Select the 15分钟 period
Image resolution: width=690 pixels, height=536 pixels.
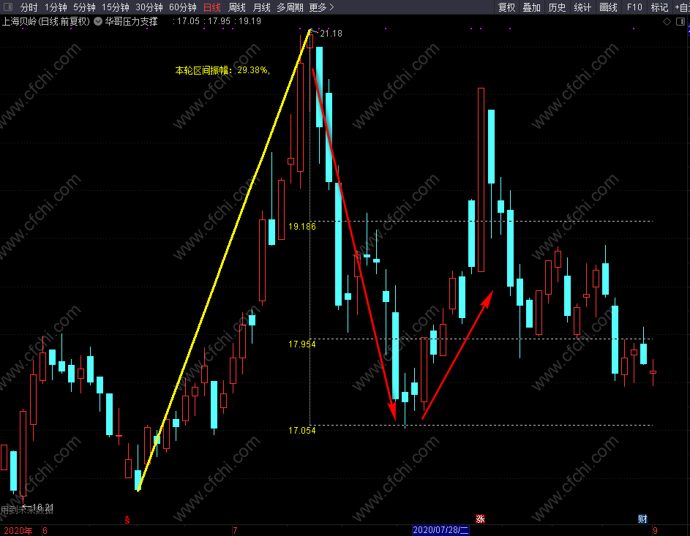[116, 7]
